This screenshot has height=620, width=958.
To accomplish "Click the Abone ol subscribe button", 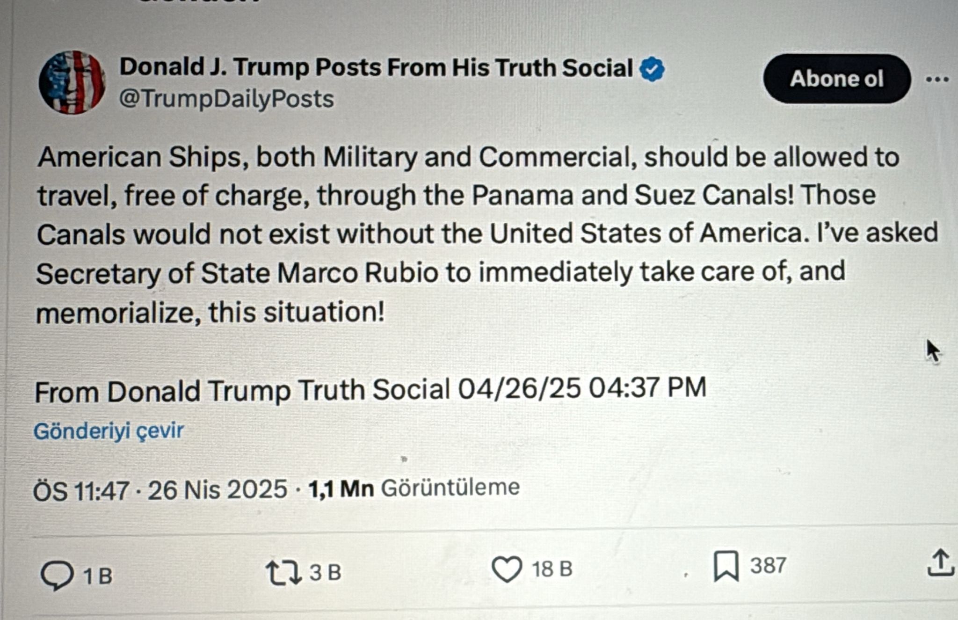I will [836, 79].
